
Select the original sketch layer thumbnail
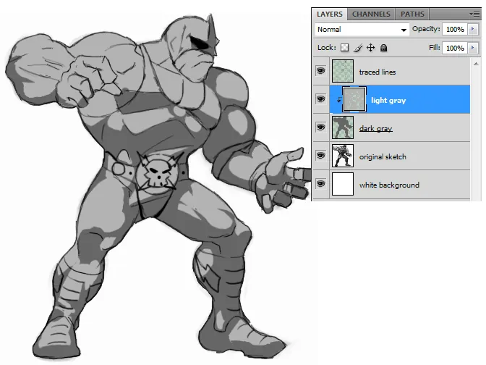click(343, 156)
